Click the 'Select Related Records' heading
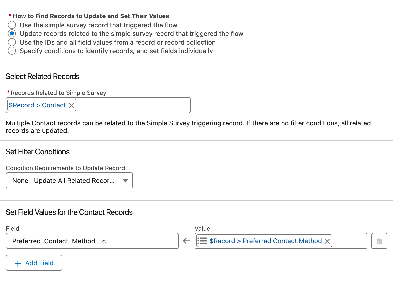Image resolution: width=393 pixels, height=284 pixels. [x=43, y=76]
